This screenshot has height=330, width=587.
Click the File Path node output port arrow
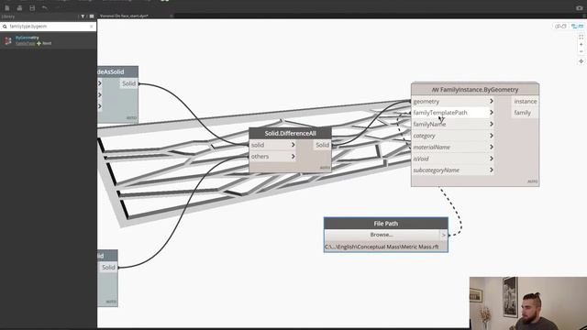coord(444,235)
